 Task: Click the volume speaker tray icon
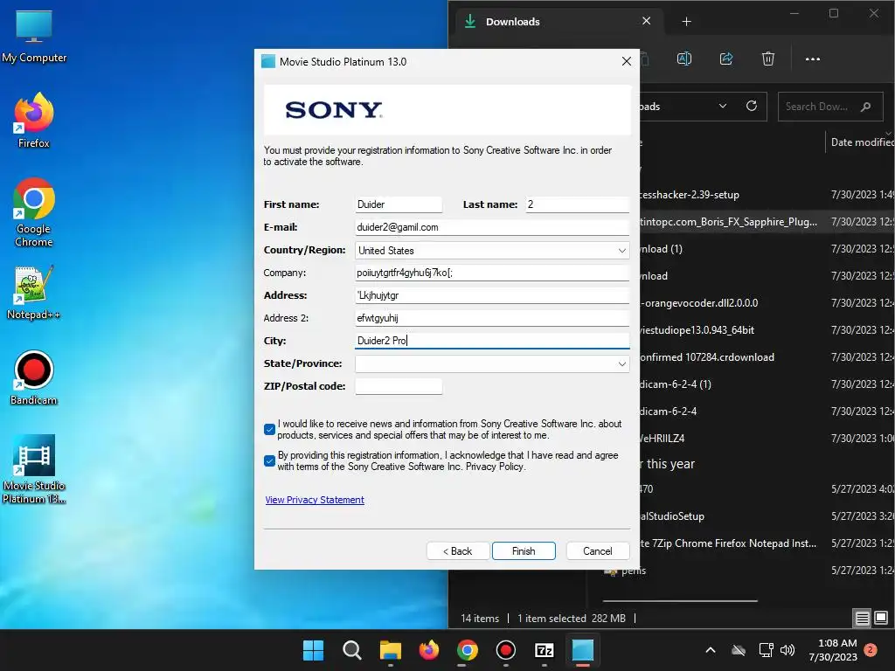787,650
